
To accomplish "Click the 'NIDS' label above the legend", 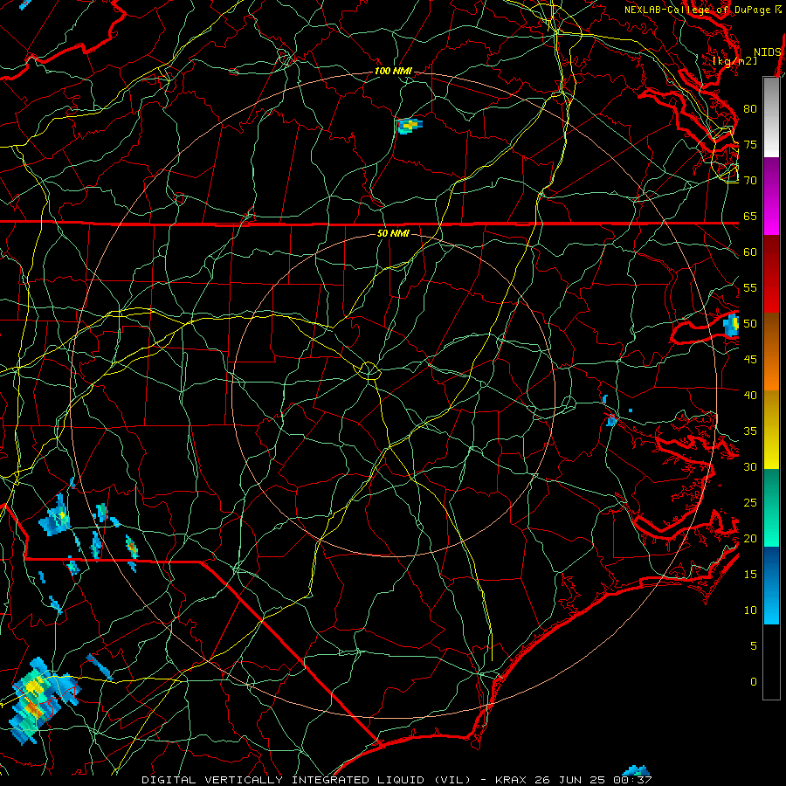I will (x=768, y=52).
